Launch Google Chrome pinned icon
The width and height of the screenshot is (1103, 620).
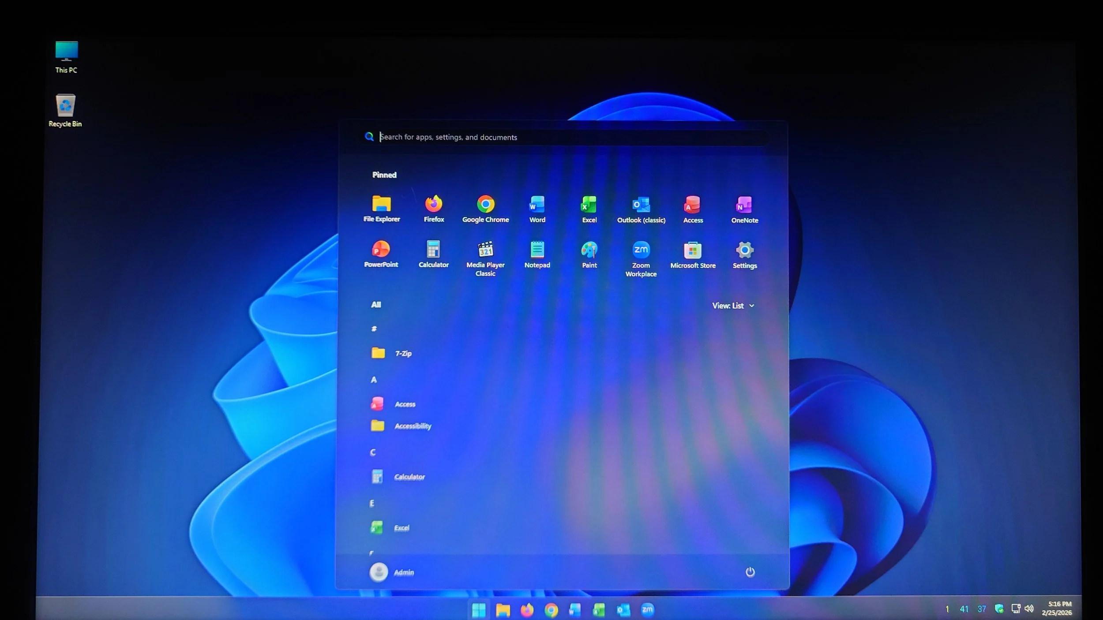coord(485,205)
